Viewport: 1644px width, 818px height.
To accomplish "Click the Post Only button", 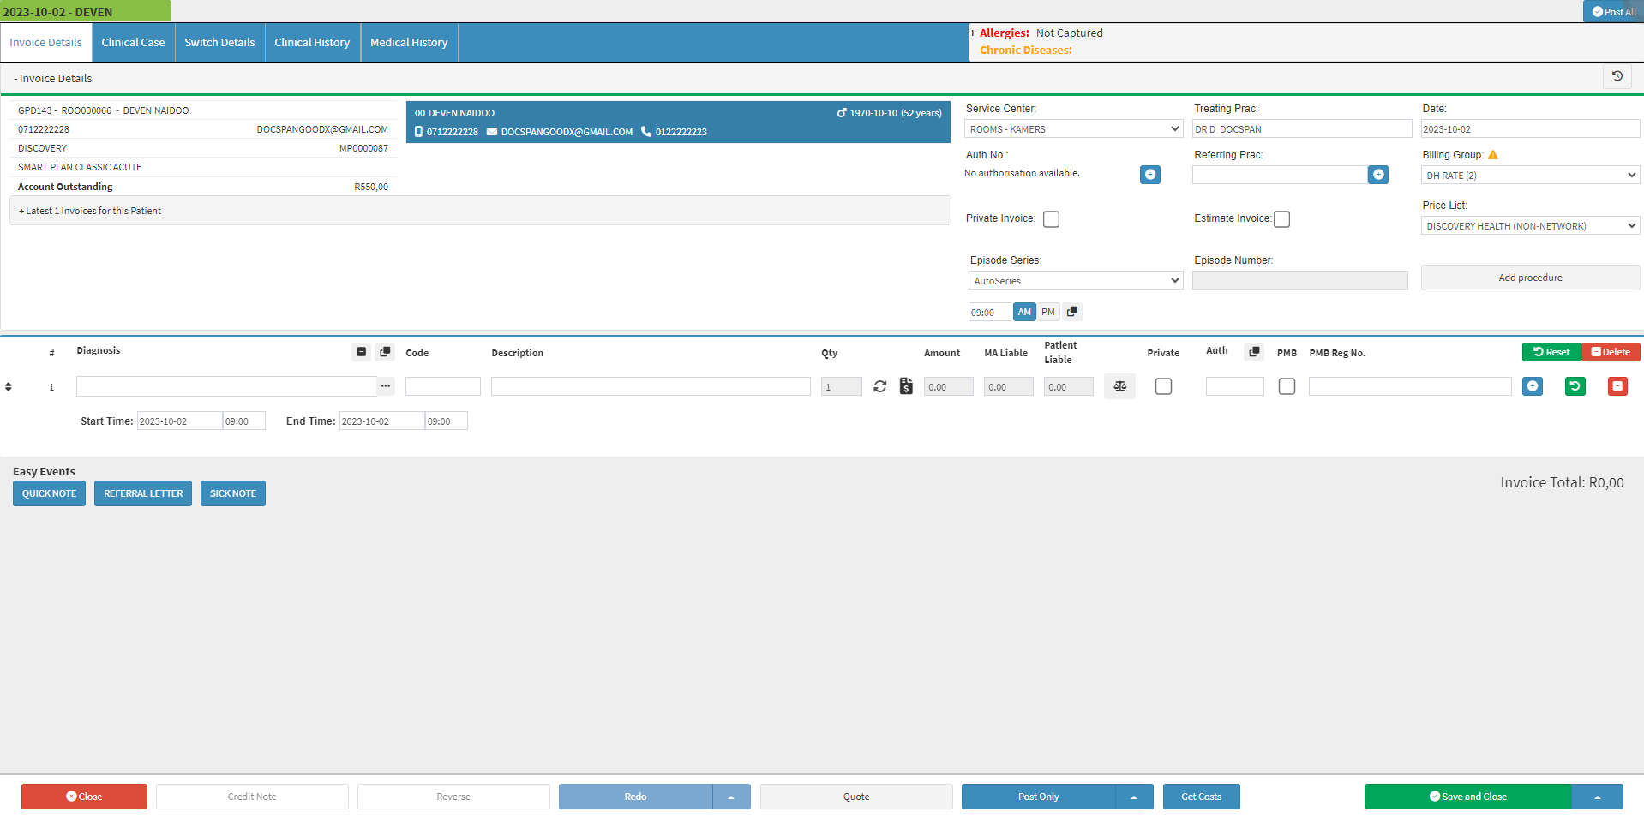I will (x=1038, y=797).
